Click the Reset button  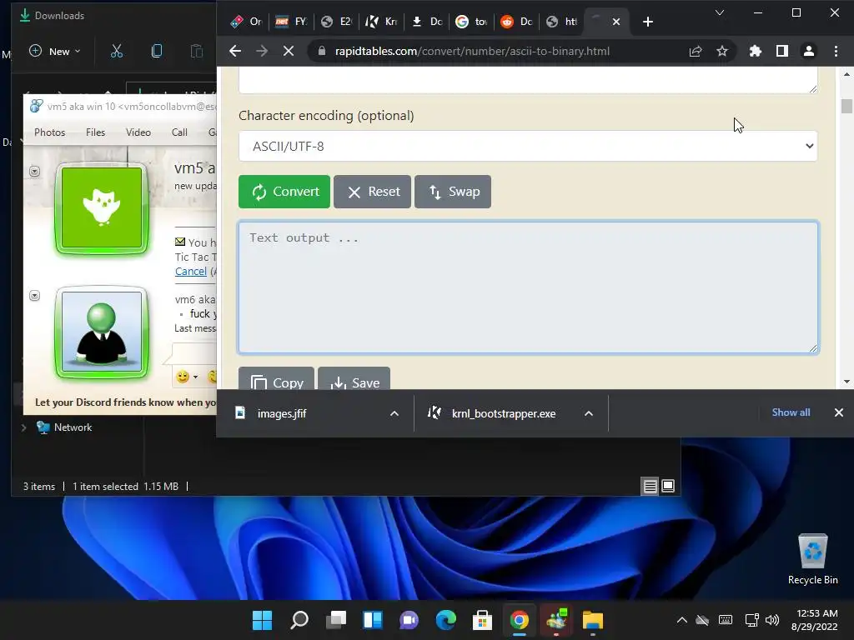[x=373, y=192]
